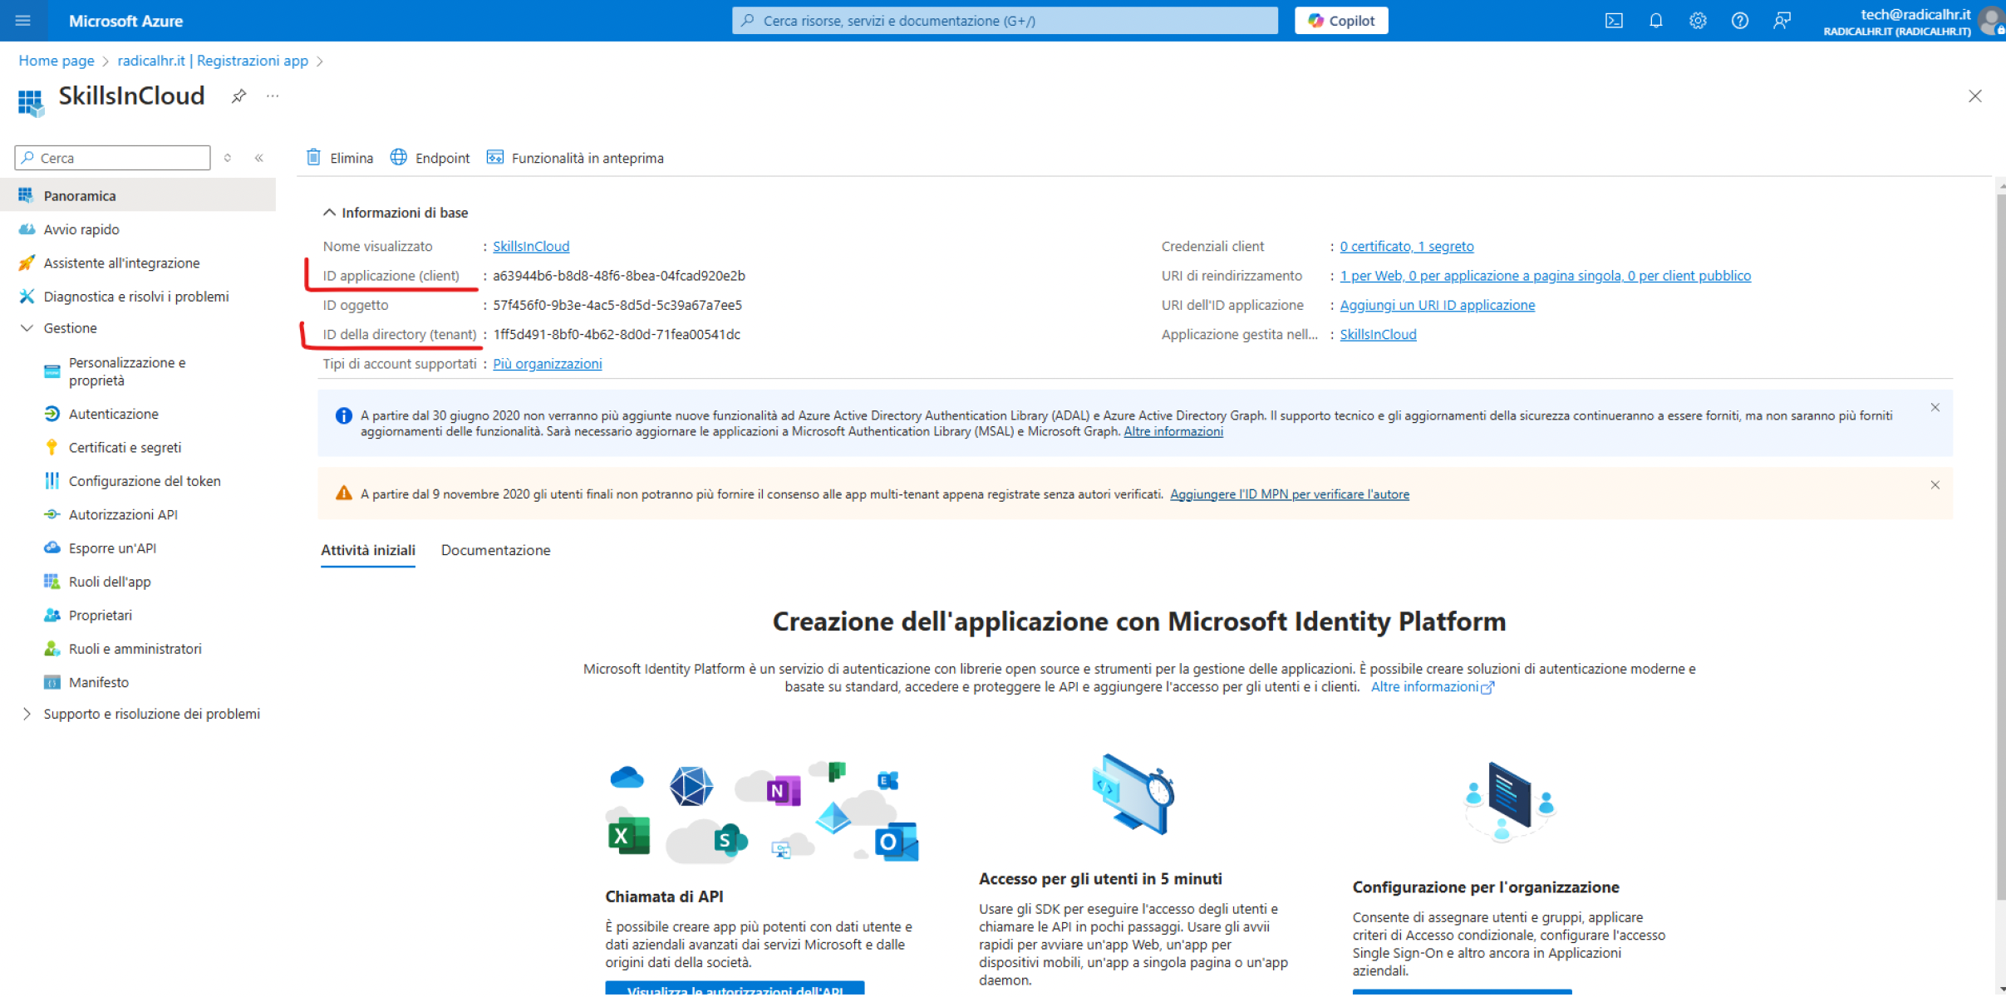Toggle expand/collapse all sidebar groups
The width and height of the screenshot is (2006, 997).
[x=228, y=158]
